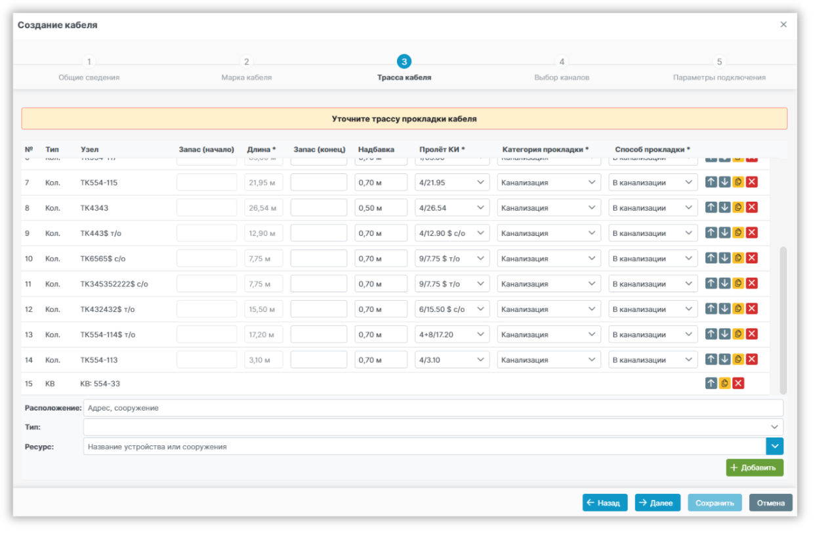815x534 pixels.
Task: Move row 7 TK554-115 down
Action: coord(724,183)
